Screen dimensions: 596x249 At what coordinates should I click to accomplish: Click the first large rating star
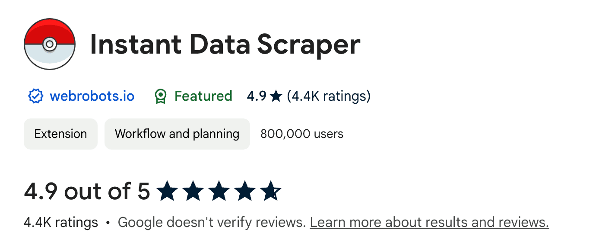(167, 192)
